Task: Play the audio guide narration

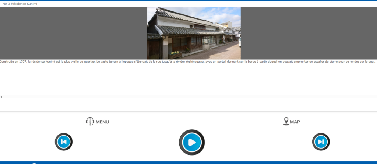Action: 191,142
